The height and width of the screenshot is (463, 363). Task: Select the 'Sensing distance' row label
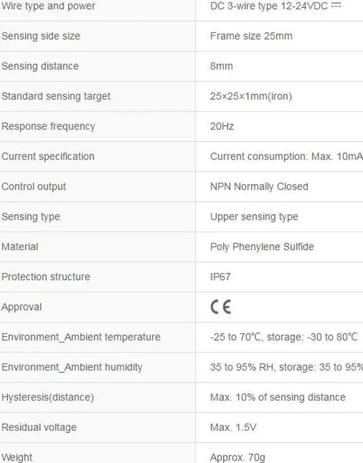pos(40,66)
